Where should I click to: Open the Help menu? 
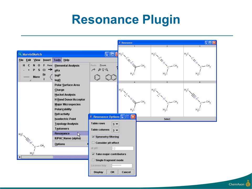(x=66, y=60)
